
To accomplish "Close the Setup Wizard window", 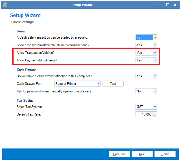I will click(175, 5).
